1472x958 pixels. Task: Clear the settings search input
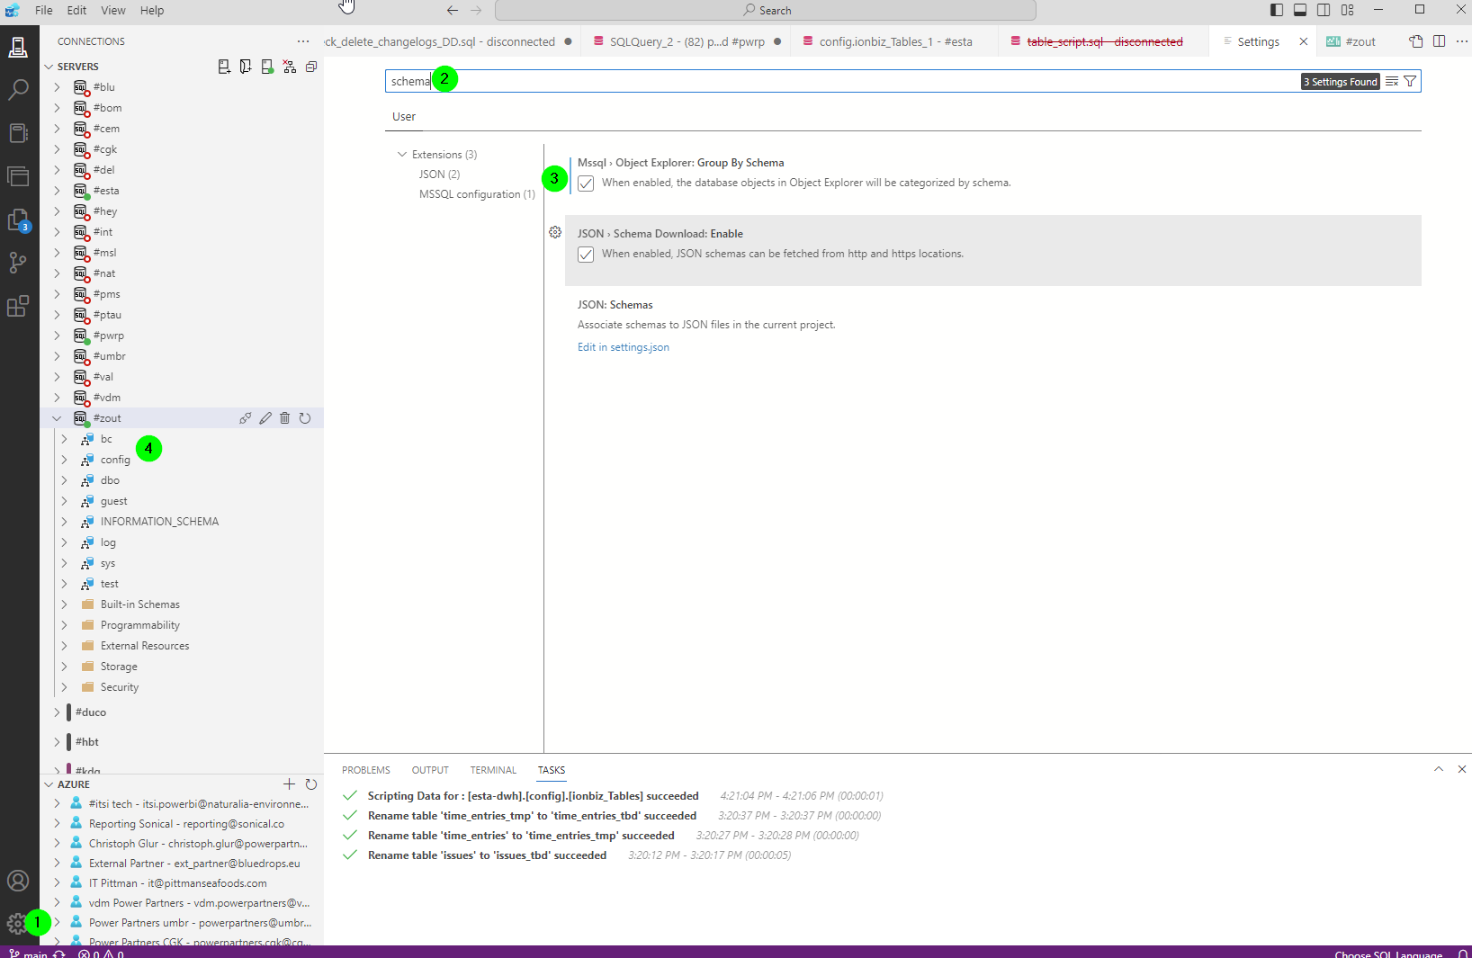[1392, 82]
